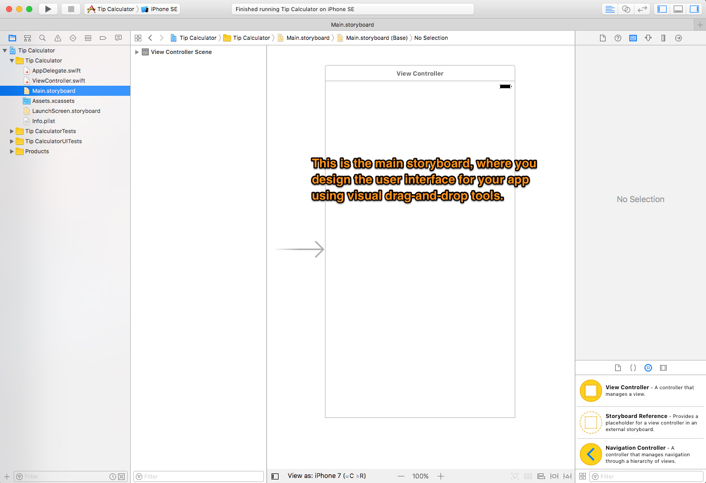The width and height of the screenshot is (706, 483).
Task: Run the app with the Play button
Action: [x=48, y=9]
